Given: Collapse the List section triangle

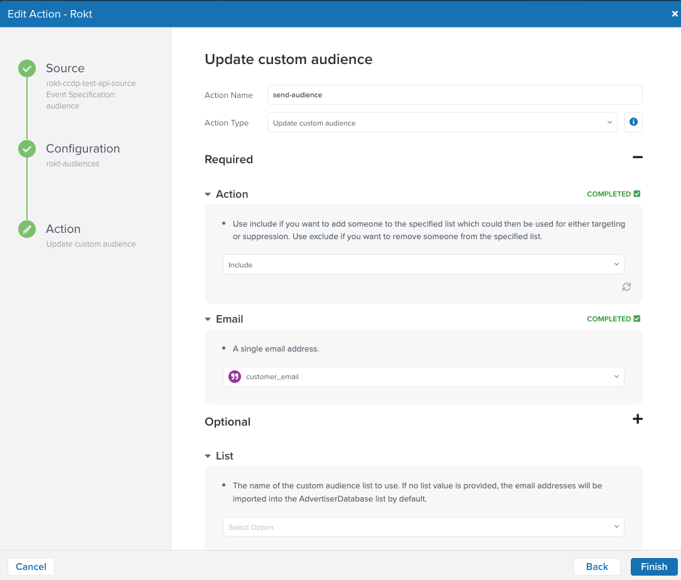Looking at the screenshot, I should point(208,456).
